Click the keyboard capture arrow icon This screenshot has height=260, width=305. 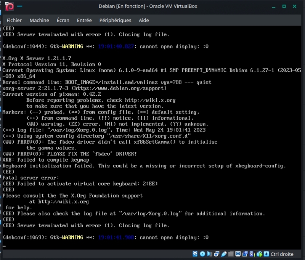click(266, 254)
